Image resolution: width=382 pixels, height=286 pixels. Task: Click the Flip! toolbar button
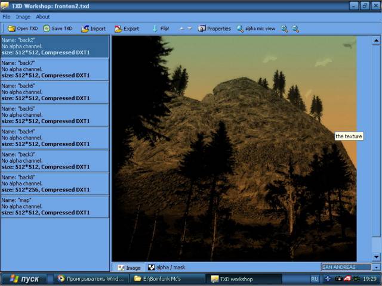pyautogui.click(x=161, y=29)
